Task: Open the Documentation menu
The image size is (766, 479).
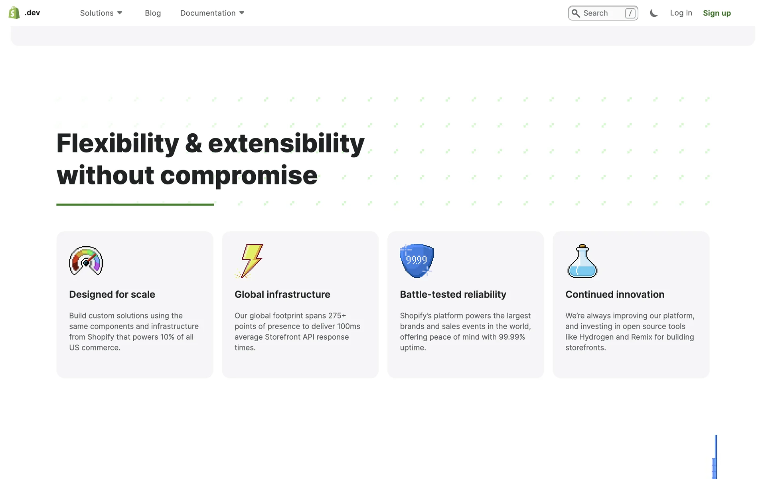Action: (208, 13)
